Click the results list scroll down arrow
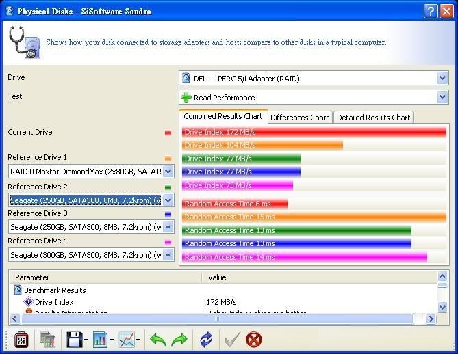 [442, 307]
